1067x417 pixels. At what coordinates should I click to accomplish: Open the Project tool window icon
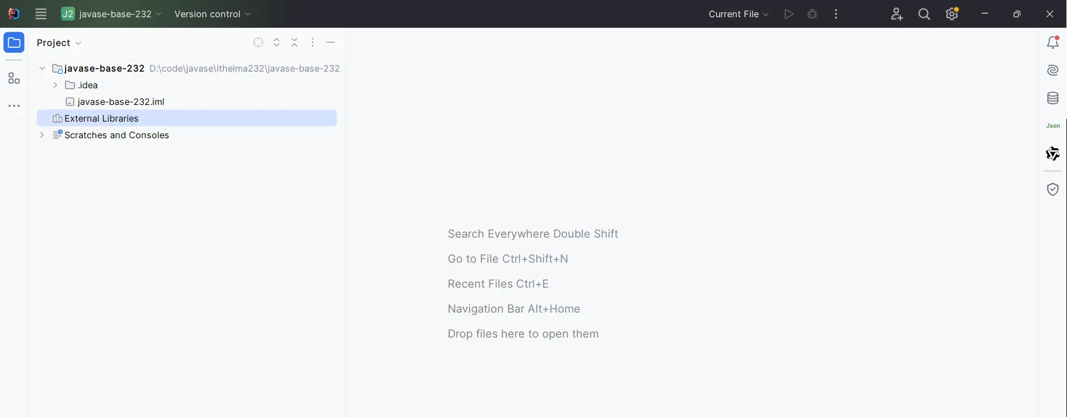pos(14,43)
